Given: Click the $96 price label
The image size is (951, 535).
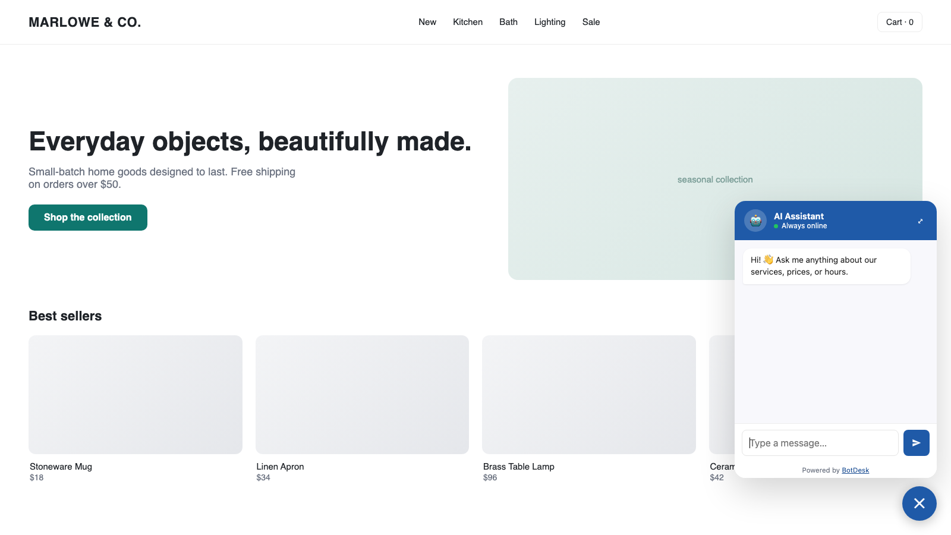Looking at the screenshot, I should pos(490,477).
